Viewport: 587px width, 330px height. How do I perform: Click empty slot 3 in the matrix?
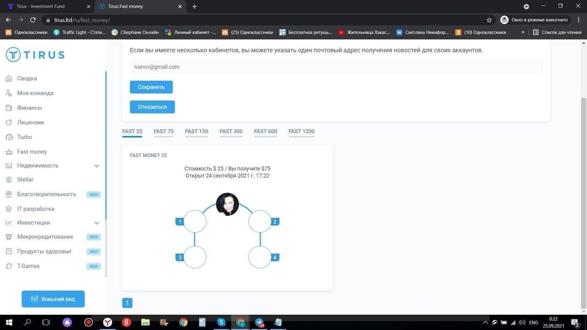(x=195, y=257)
